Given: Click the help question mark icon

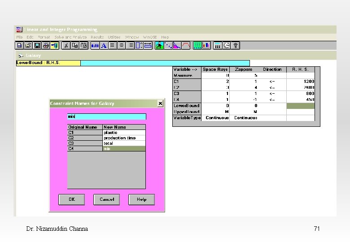Looking at the screenshot, I should pyautogui.click(x=235, y=45).
